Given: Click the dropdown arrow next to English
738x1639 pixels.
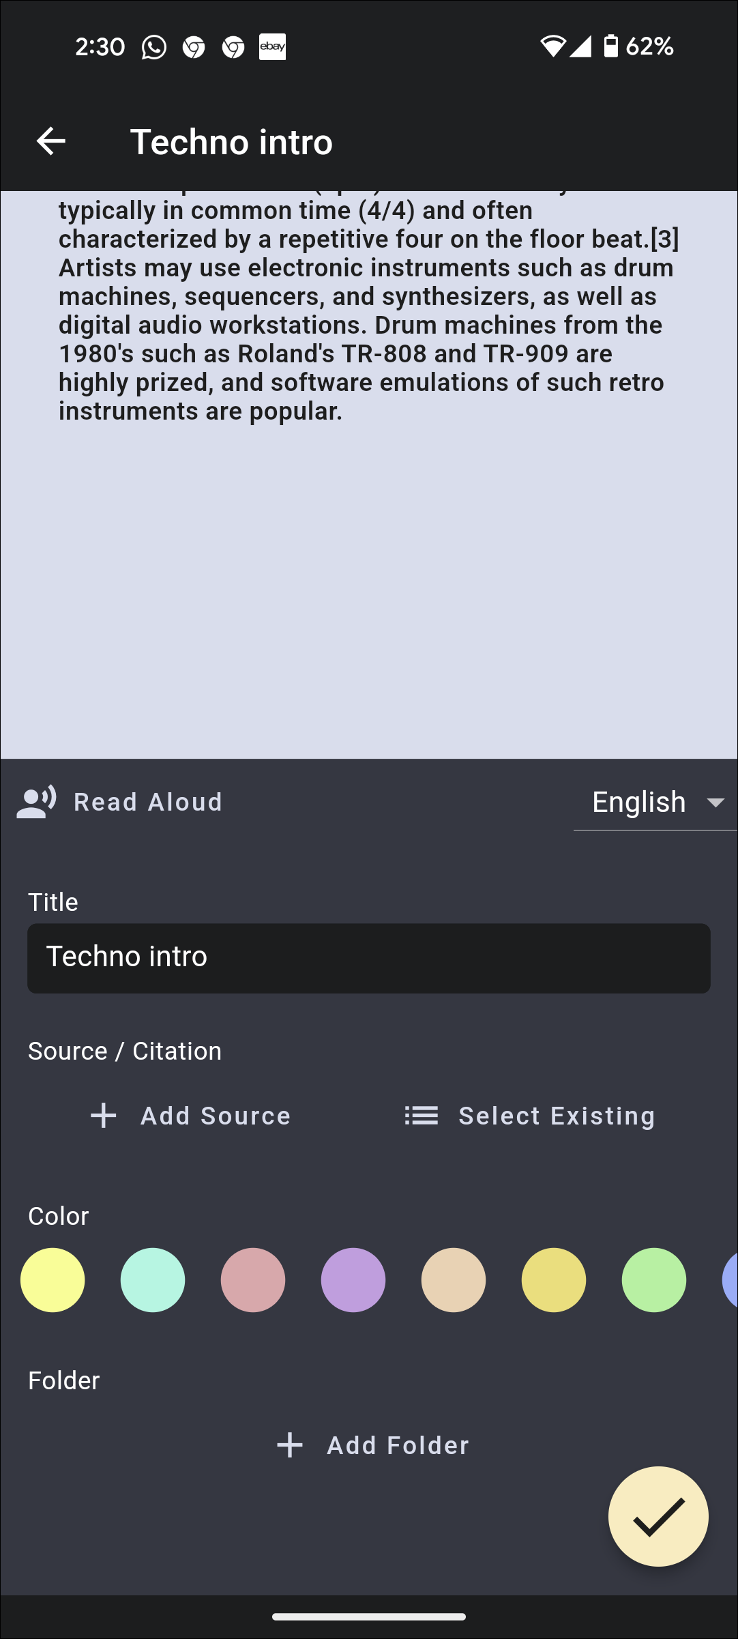Looking at the screenshot, I should pyautogui.click(x=715, y=802).
